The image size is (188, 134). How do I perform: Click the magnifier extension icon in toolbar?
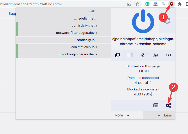[164, 4]
